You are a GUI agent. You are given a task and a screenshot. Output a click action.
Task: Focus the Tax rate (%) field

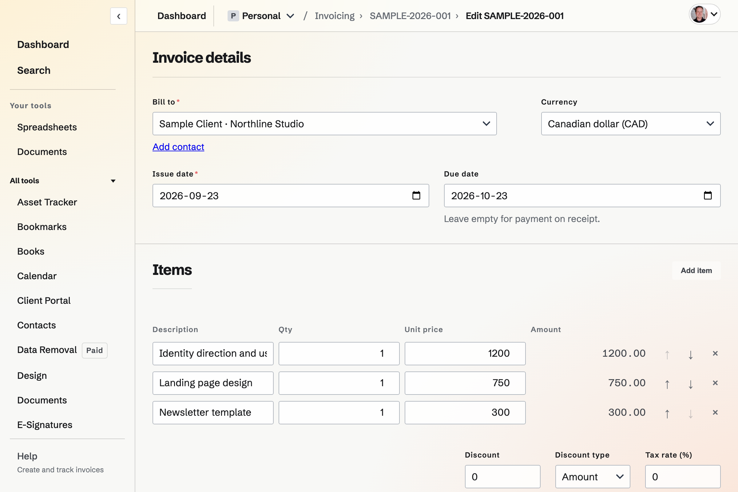pyautogui.click(x=683, y=477)
